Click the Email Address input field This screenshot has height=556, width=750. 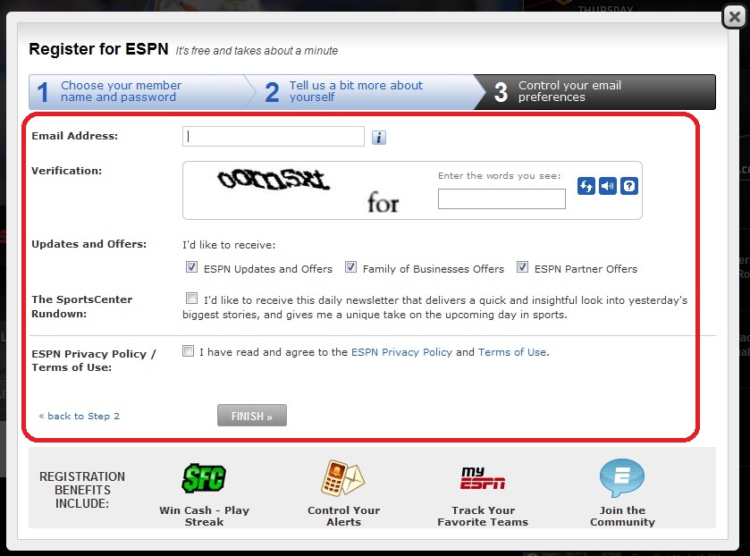pyautogui.click(x=273, y=137)
